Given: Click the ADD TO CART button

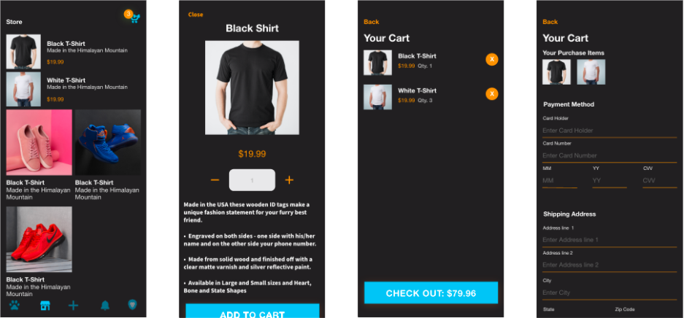Looking at the screenshot, I should pyautogui.click(x=253, y=311).
